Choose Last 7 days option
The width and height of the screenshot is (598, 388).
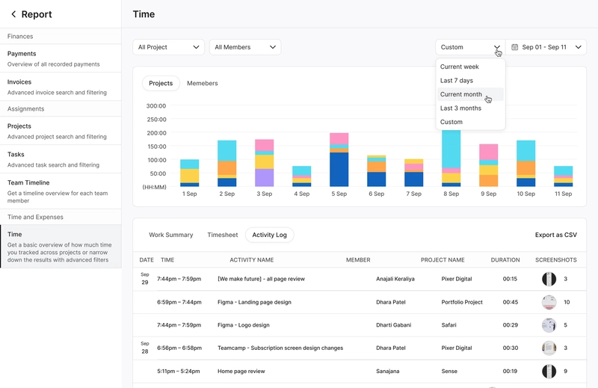pos(457,81)
